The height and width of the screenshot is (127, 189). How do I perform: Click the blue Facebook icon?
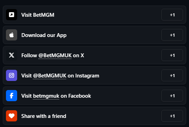[x=12, y=96]
